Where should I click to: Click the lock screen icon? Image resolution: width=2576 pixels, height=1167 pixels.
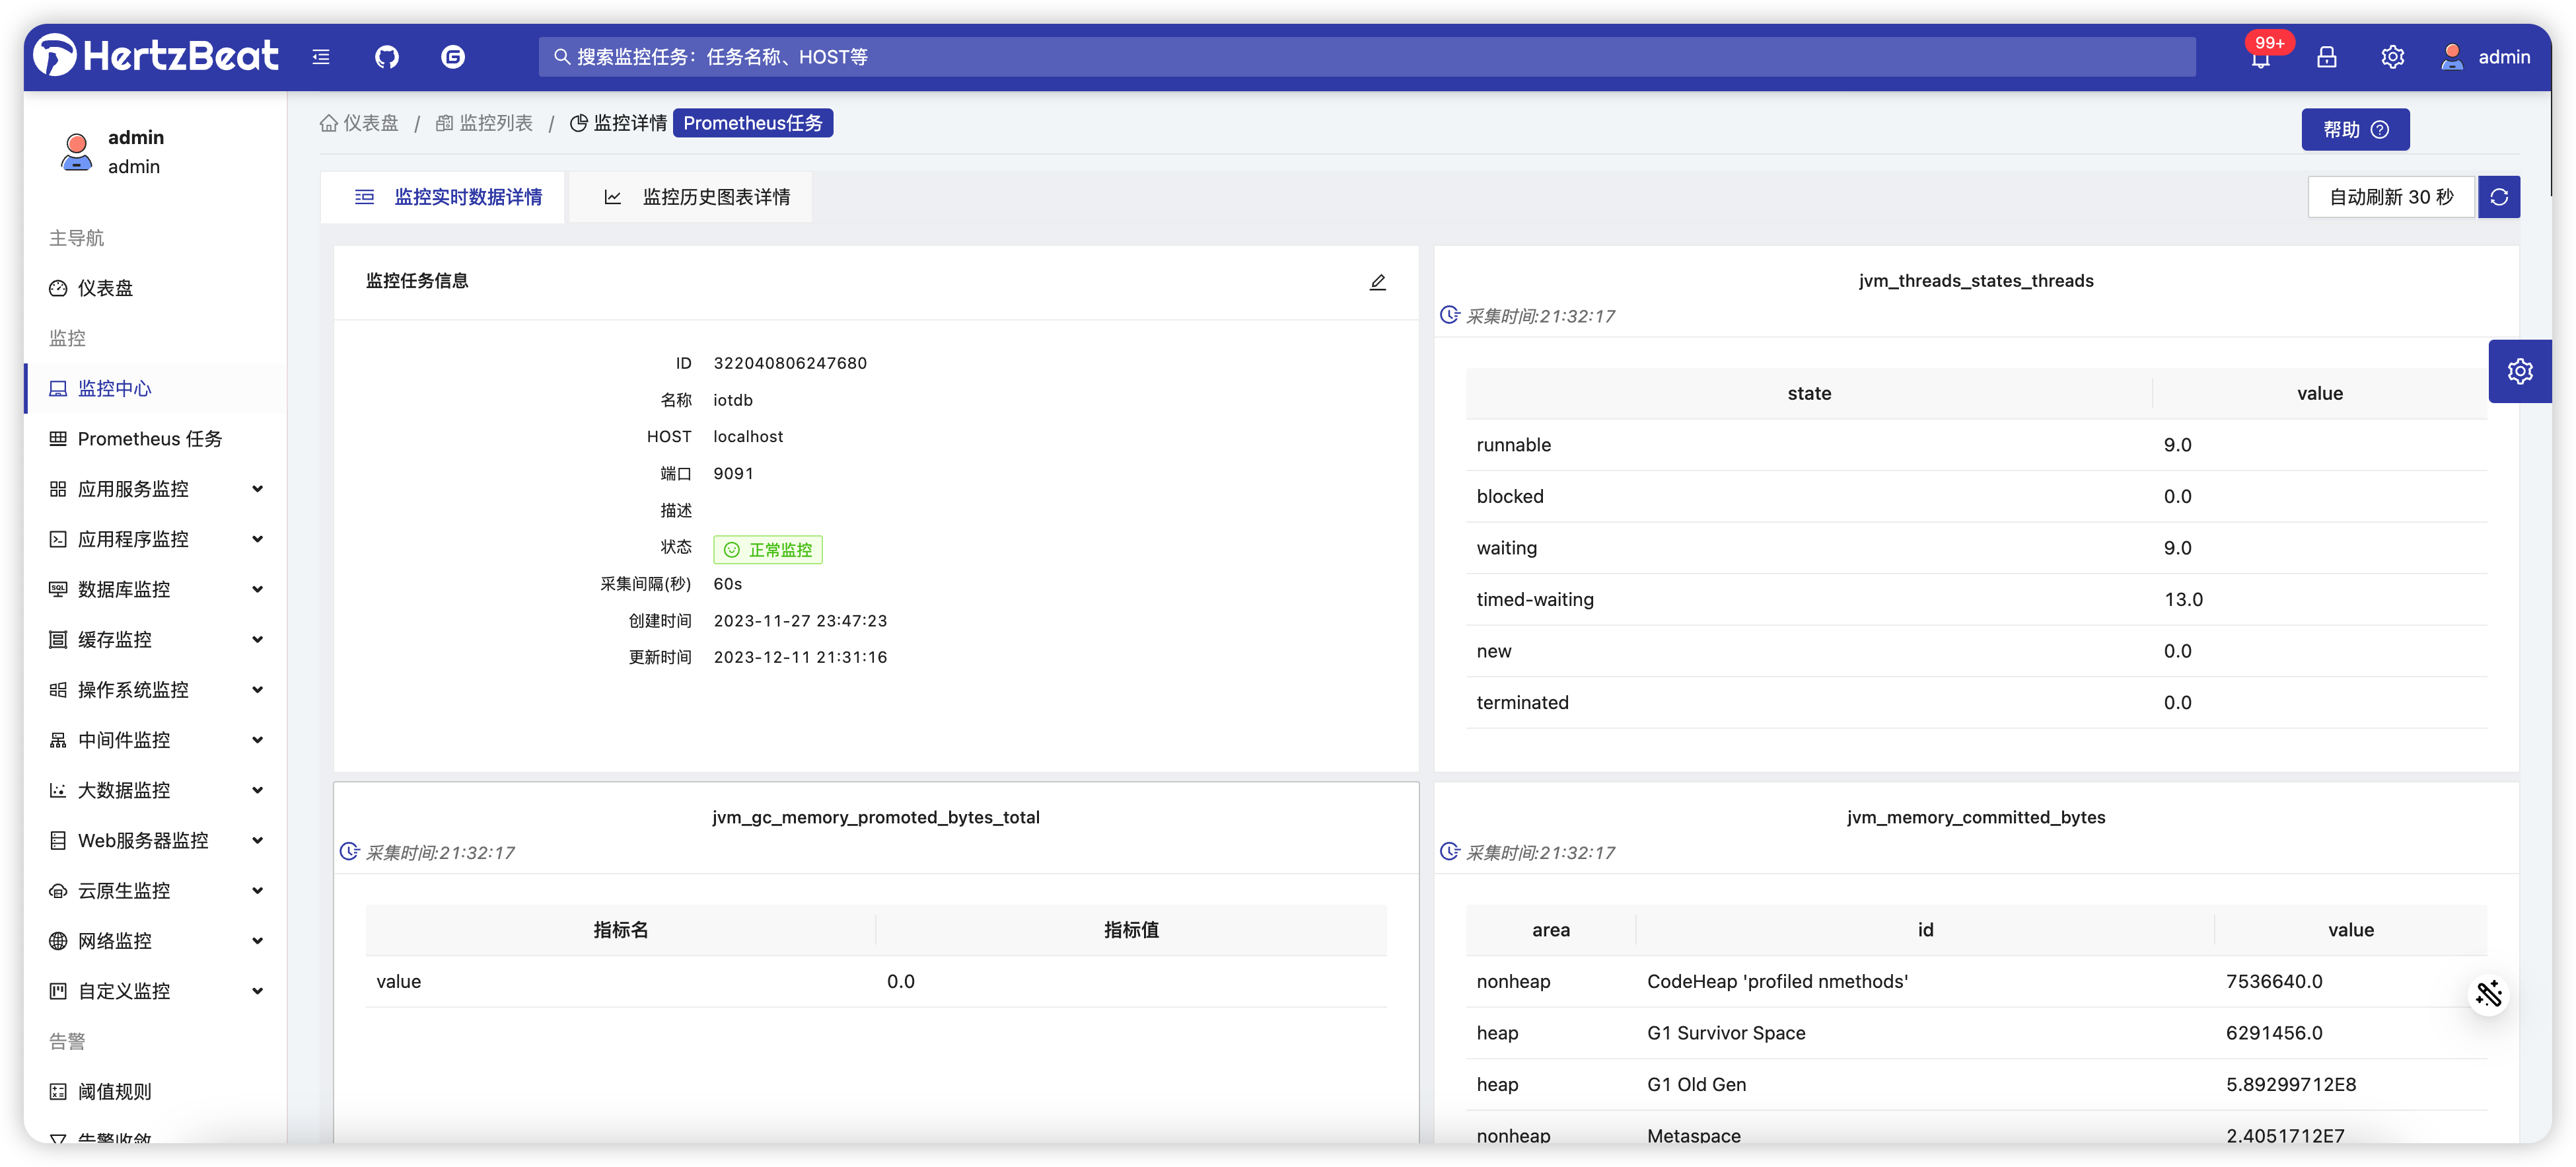point(2326,57)
